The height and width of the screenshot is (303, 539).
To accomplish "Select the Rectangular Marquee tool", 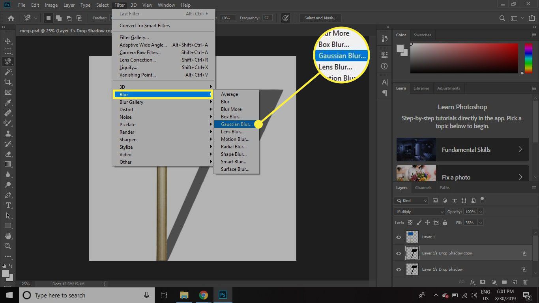I will pyautogui.click(x=7, y=51).
